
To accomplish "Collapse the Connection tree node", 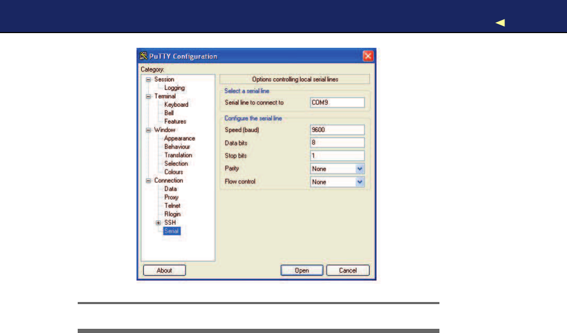I will pos(148,181).
